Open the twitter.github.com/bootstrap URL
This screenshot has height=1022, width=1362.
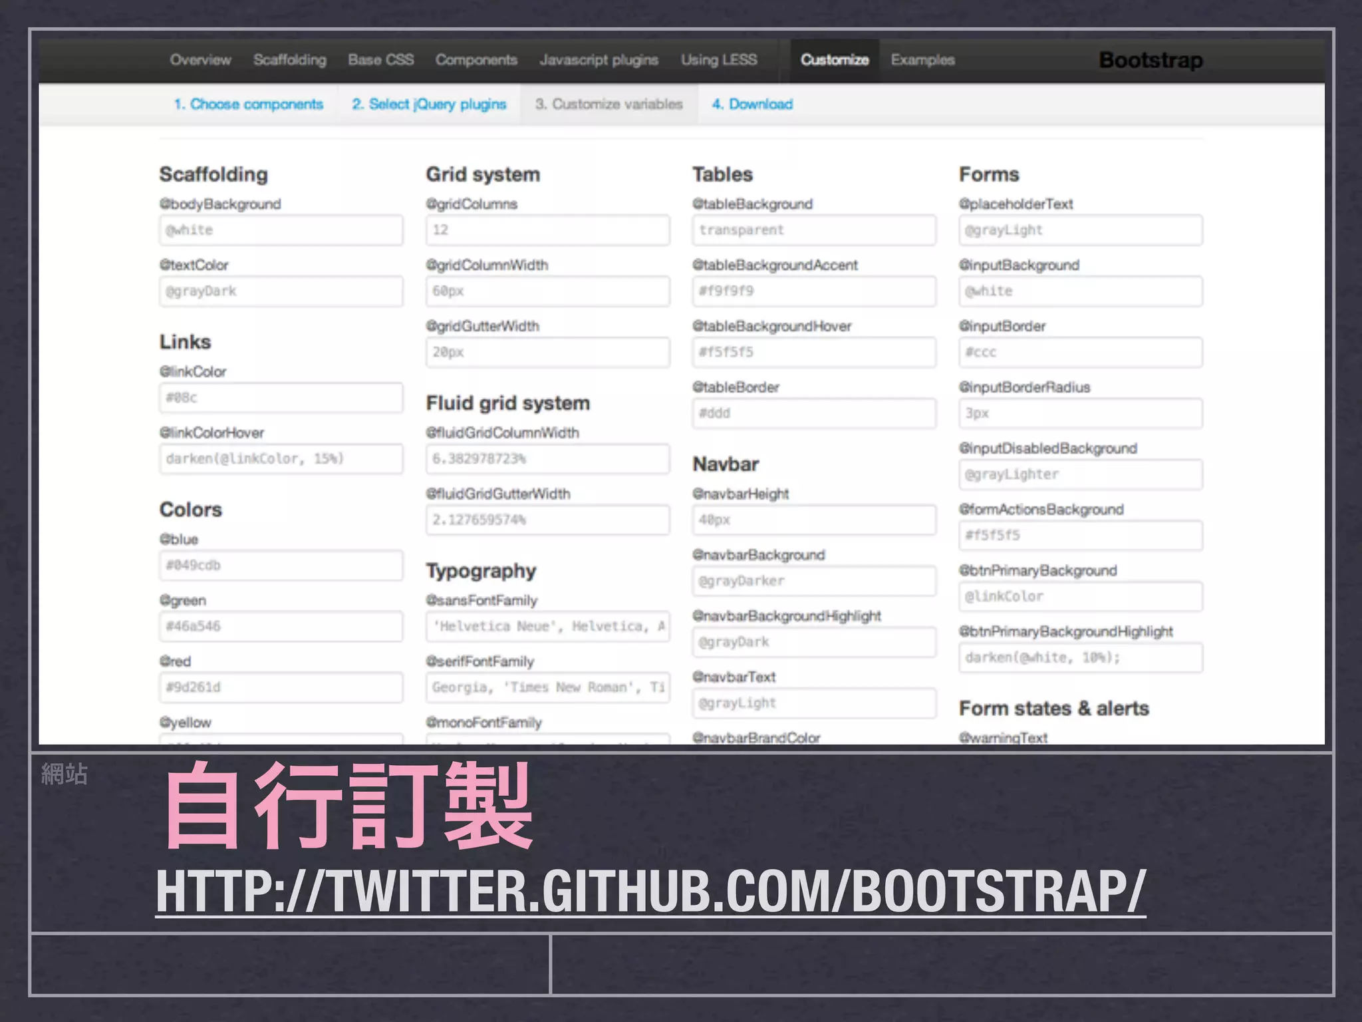[x=650, y=892]
